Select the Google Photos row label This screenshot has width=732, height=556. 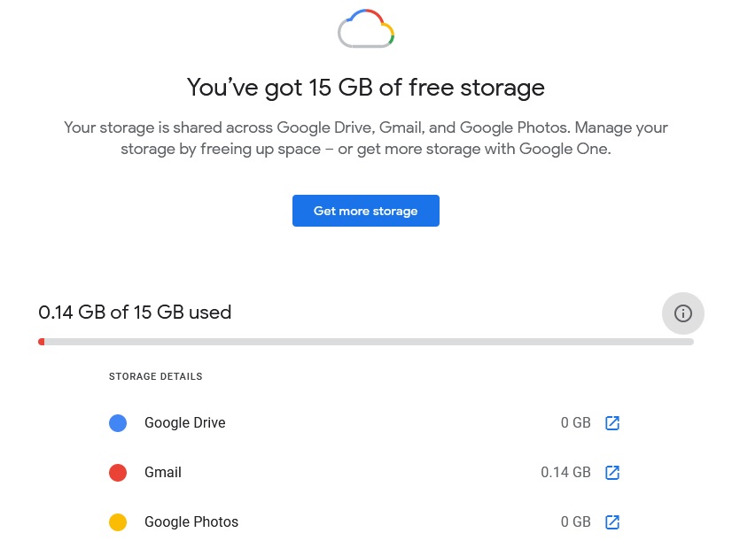[x=191, y=522]
